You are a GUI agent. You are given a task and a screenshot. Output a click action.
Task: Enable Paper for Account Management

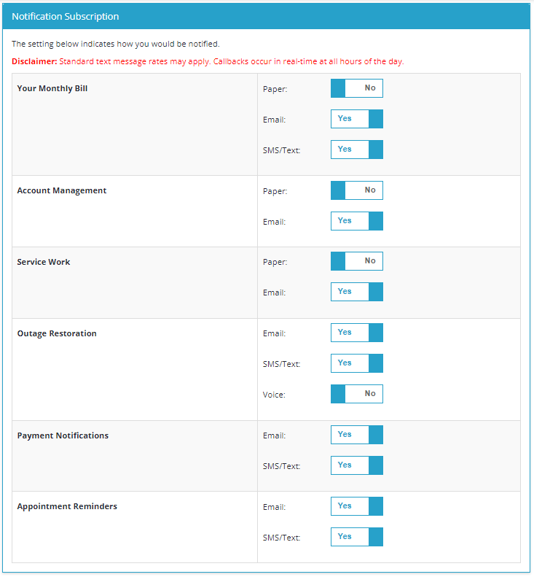click(356, 190)
